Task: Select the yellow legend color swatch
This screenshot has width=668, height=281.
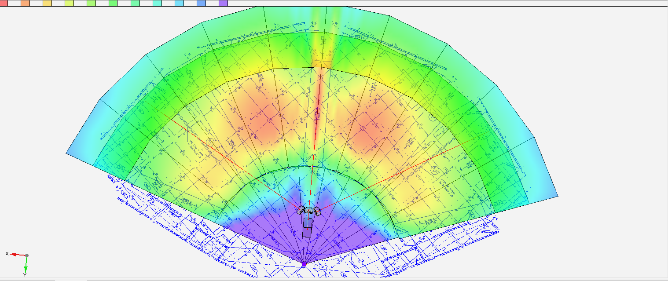Action: click(x=47, y=3)
